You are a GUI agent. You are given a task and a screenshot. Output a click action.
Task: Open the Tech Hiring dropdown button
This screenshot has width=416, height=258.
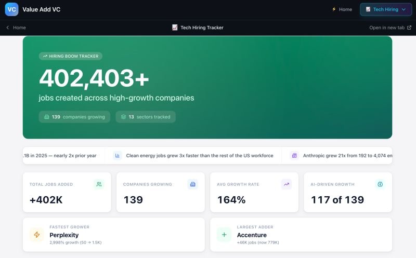386,9
